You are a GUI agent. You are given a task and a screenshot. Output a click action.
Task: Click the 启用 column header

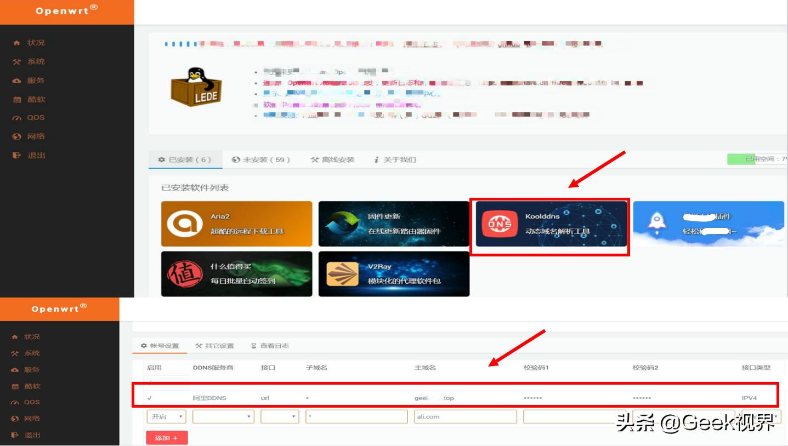154,368
